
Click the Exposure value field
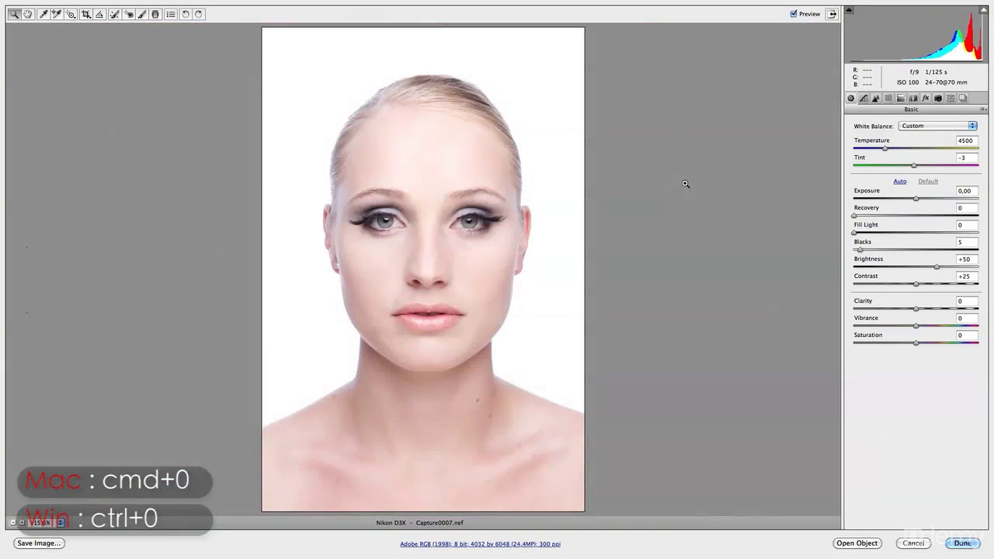click(x=967, y=191)
